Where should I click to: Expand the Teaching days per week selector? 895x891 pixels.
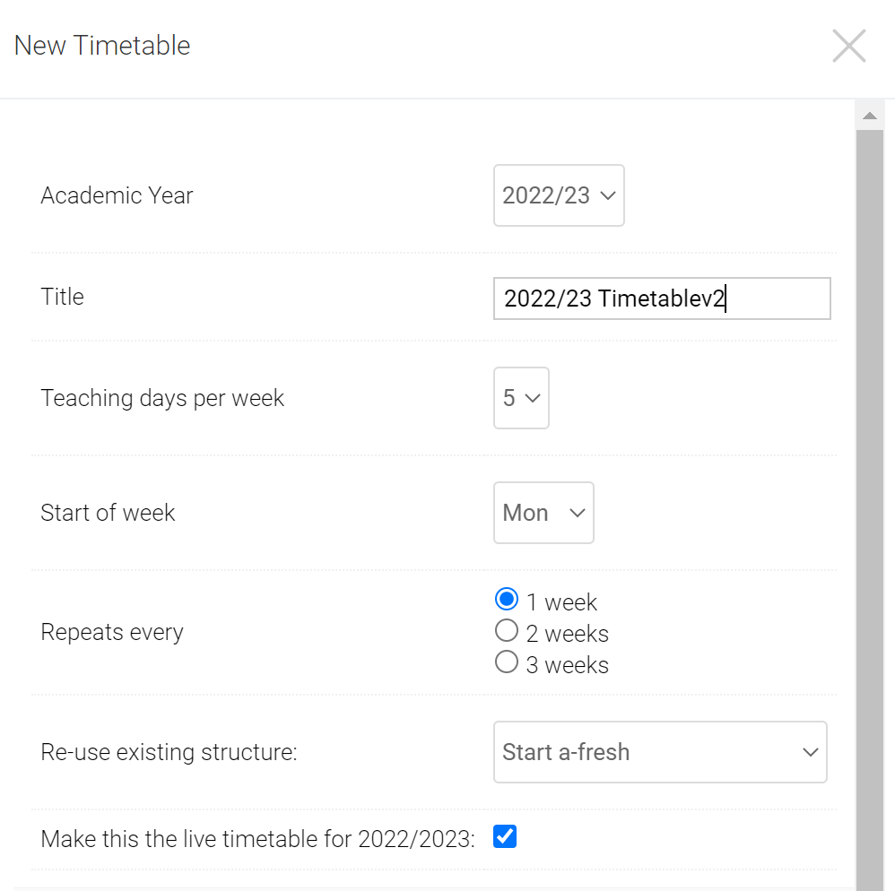point(520,398)
